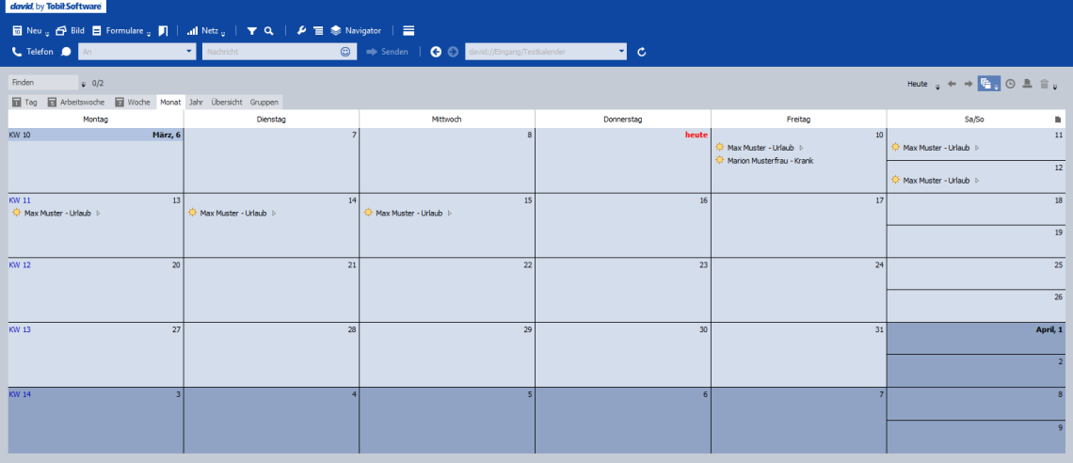Click the Heute button

point(918,84)
